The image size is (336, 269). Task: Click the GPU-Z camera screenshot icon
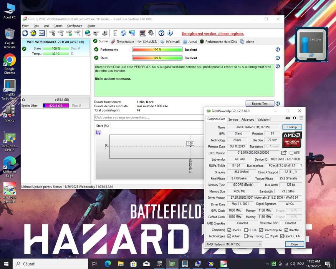click(288, 118)
